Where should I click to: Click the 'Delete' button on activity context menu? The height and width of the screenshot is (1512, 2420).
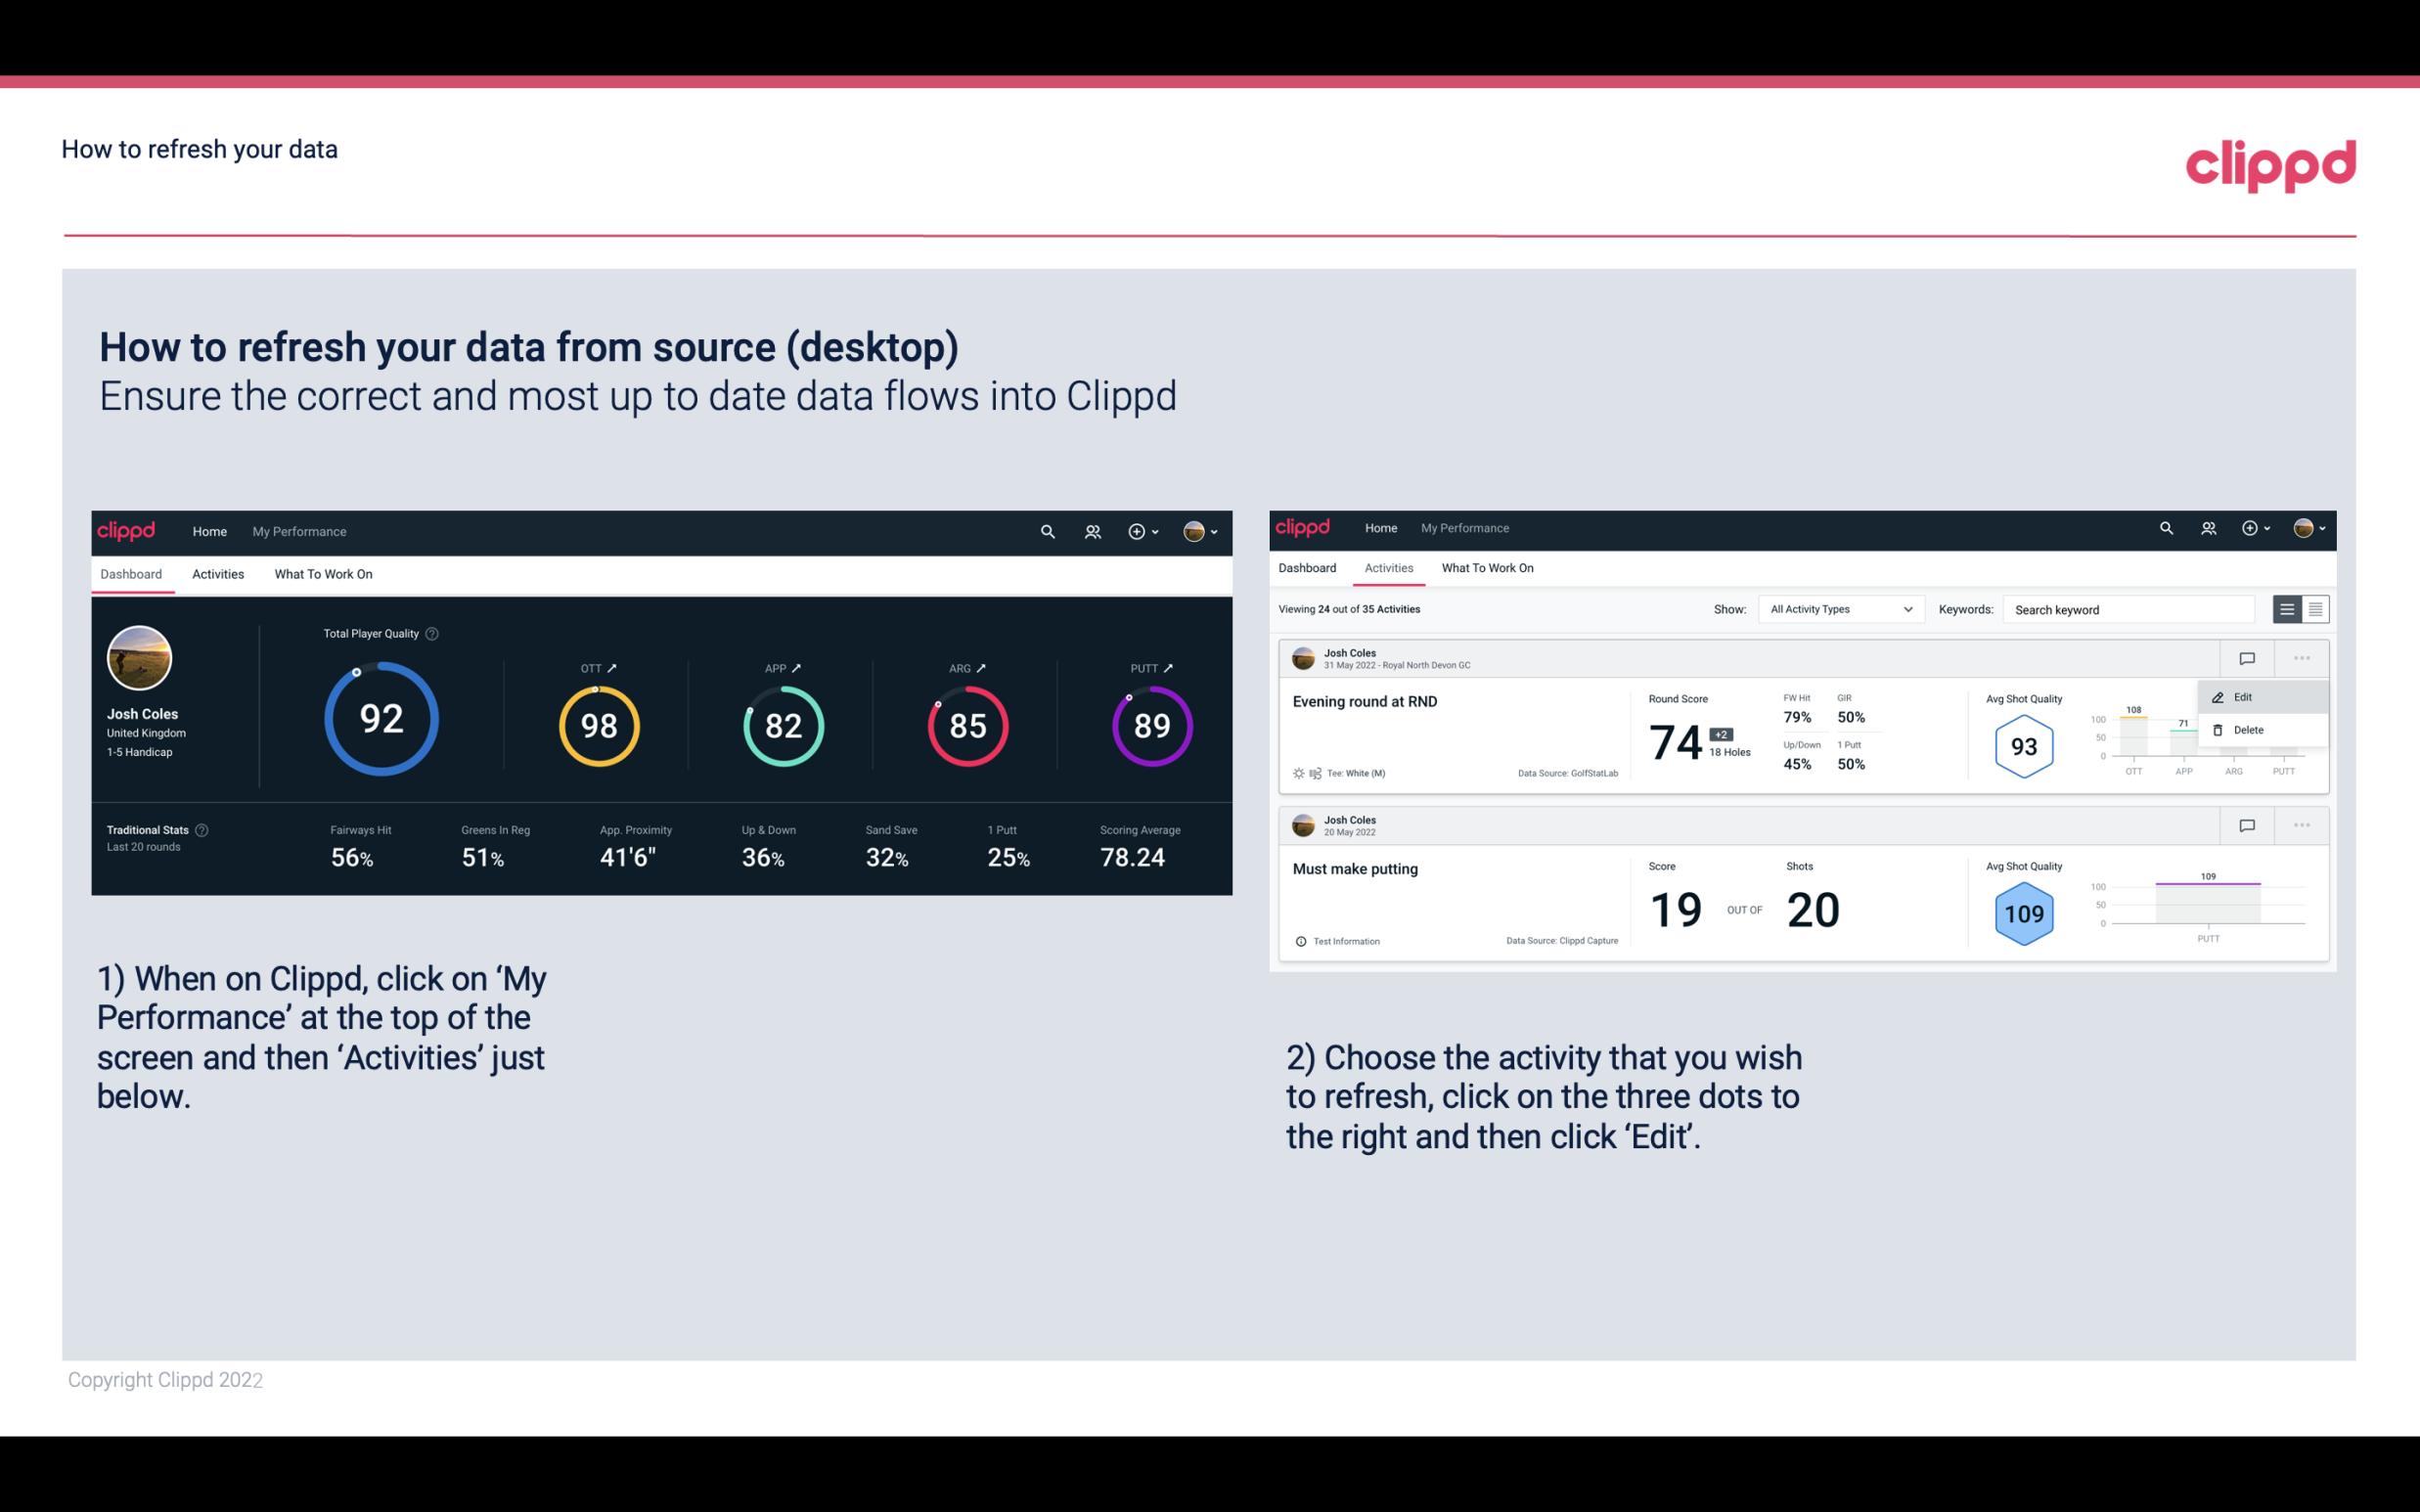[2248, 730]
